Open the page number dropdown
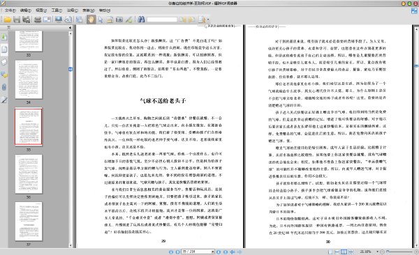This screenshot has width=419, height=255. (213, 252)
